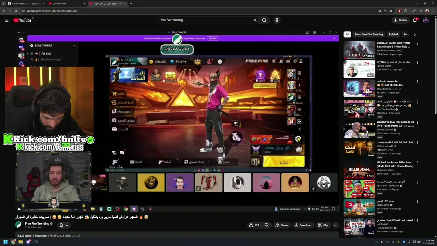Go back in browser history

click(x=4, y=11)
